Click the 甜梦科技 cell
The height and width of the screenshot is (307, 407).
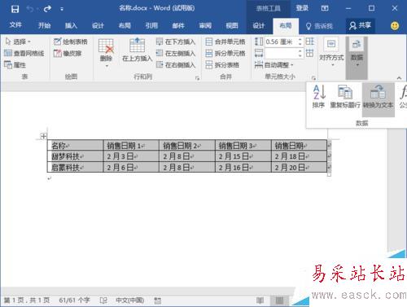coord(75,156)
